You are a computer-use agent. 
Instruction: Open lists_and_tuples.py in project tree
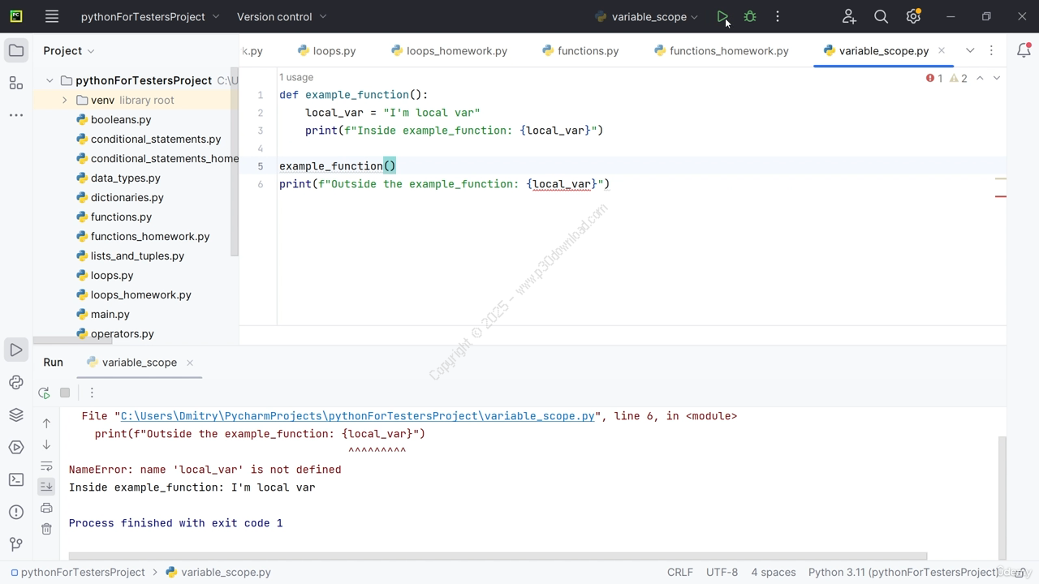137,255
